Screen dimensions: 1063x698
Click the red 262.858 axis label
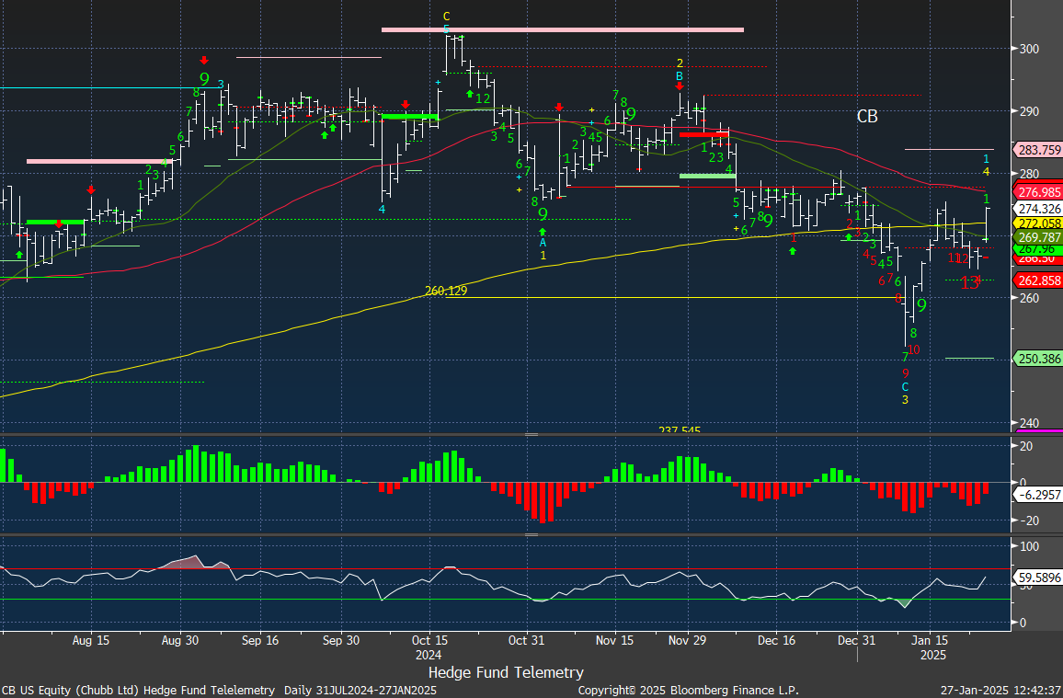point(1036,280)
